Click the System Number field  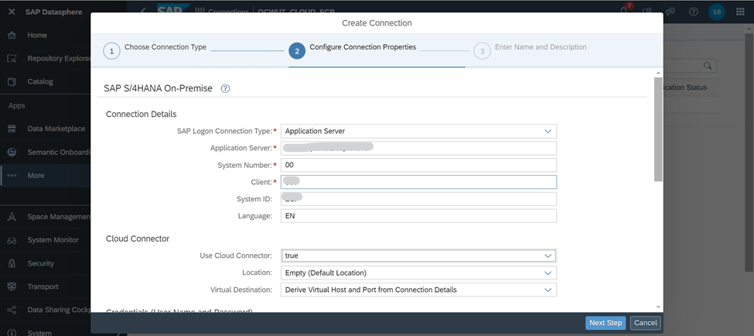[x=418, y=165]
